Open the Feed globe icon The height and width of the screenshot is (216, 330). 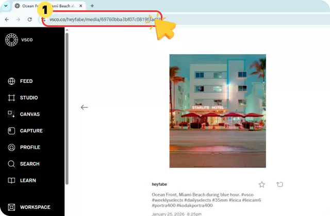pos(11,81)
